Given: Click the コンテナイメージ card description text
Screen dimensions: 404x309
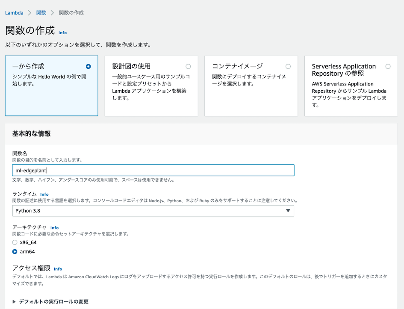Looking at the screenshot, I should point(249,80).
